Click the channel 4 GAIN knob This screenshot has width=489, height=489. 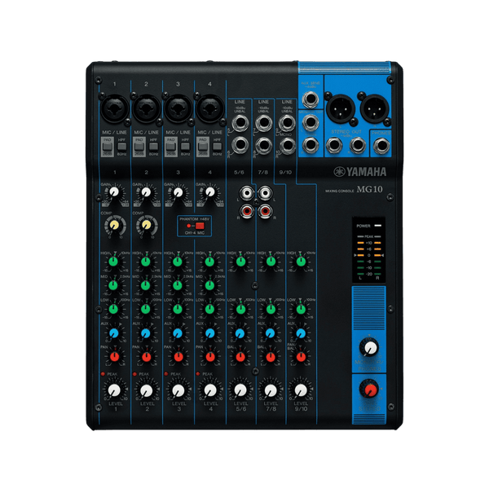click(x=210, y=192)
